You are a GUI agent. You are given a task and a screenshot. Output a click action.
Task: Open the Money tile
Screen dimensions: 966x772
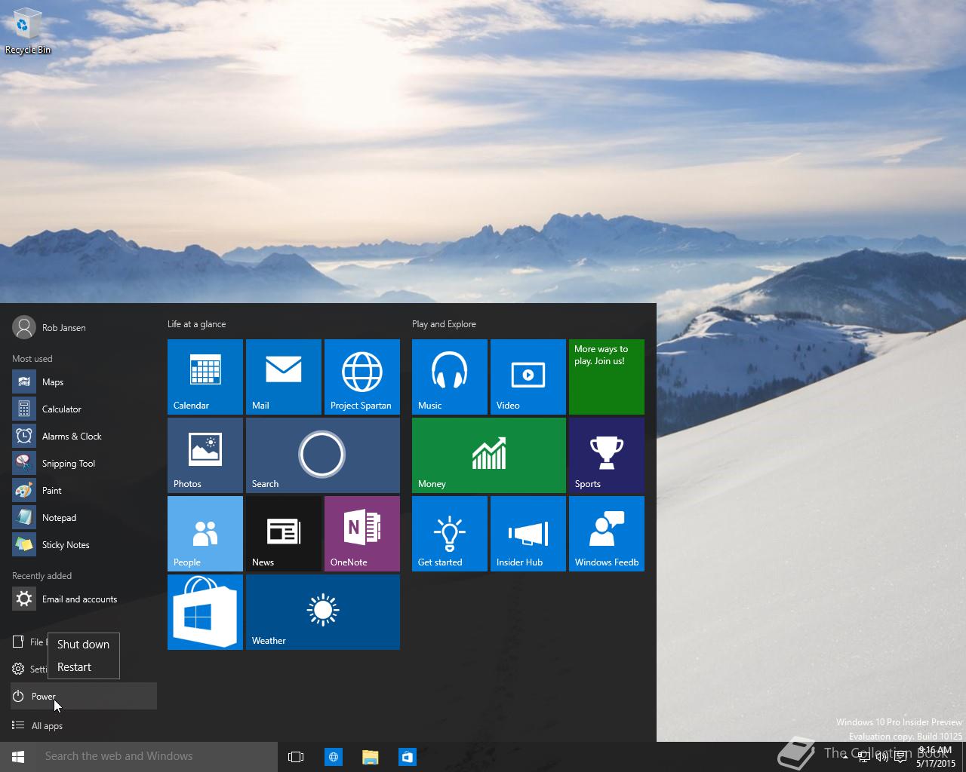489,455
